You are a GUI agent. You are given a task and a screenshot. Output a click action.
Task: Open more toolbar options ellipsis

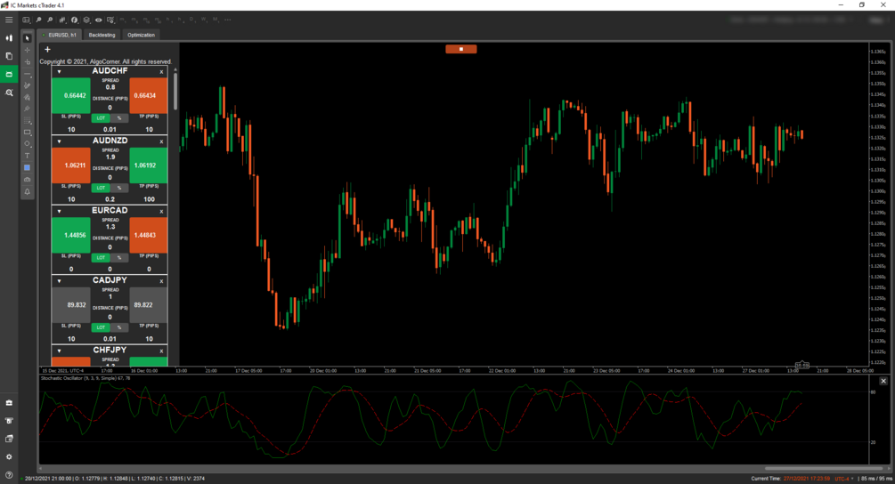(228, 20)
